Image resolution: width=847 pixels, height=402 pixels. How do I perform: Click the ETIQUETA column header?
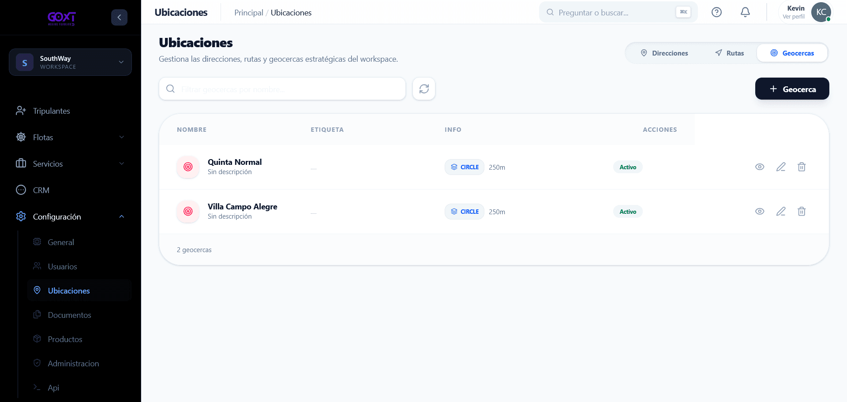pyautogui.click(x=327, y=130)
